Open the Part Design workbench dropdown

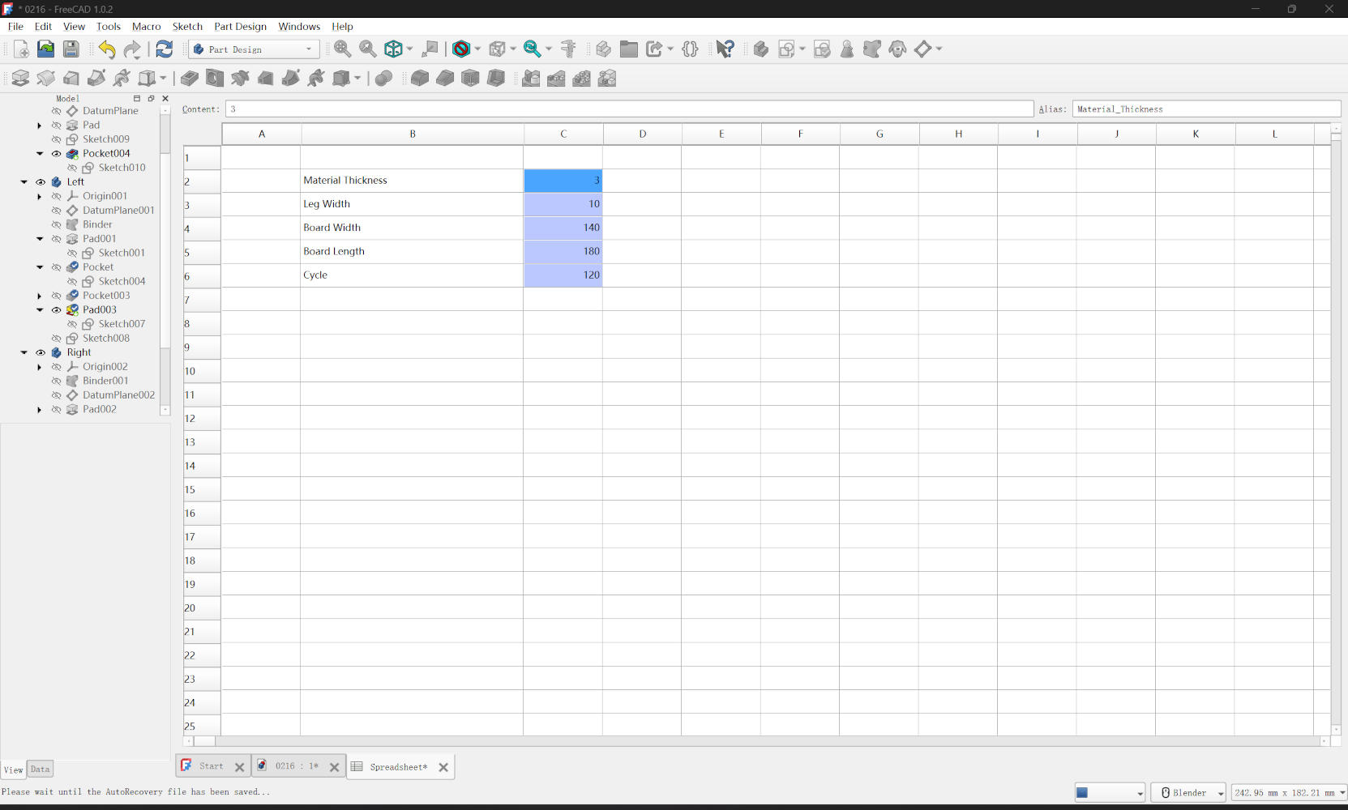coord(254,49)
